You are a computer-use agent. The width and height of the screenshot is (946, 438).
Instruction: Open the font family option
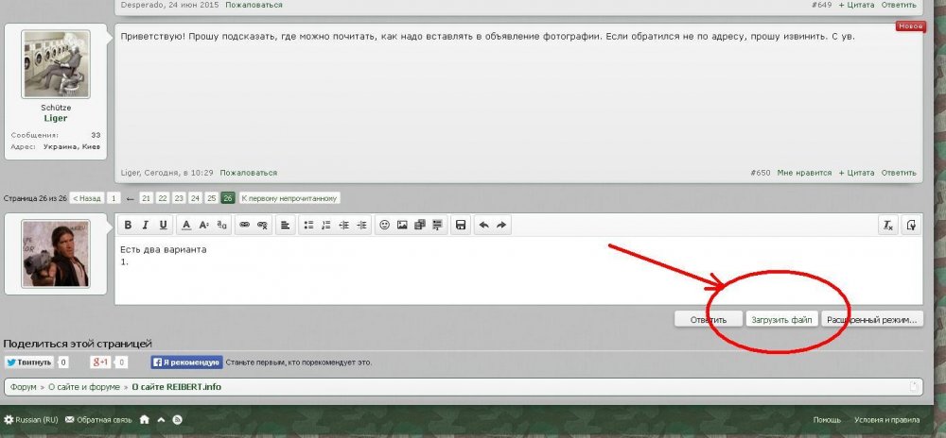tap(221, 225)
